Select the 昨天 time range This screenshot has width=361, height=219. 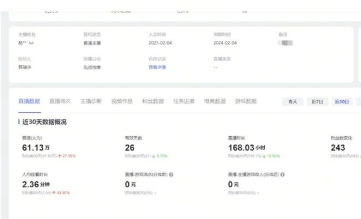tap(293, 101)
